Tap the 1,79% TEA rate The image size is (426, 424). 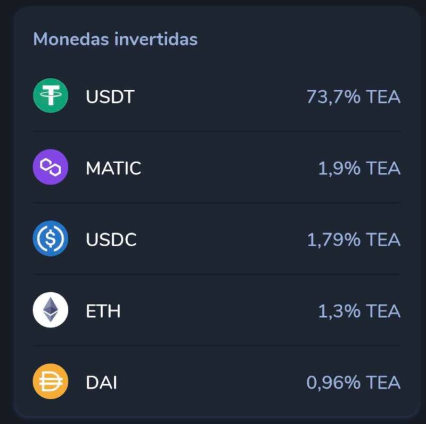pos(354,239)
